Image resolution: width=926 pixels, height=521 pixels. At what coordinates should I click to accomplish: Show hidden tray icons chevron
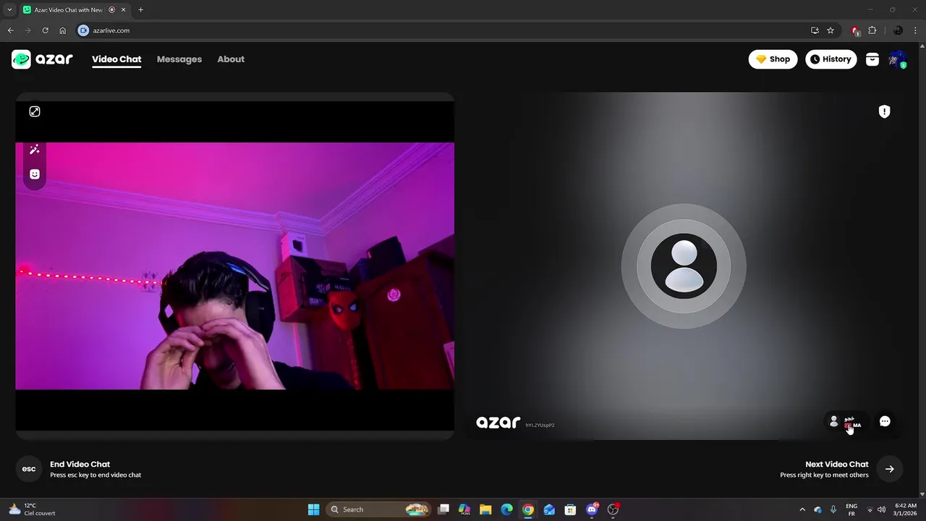click(x=802, y=509)
